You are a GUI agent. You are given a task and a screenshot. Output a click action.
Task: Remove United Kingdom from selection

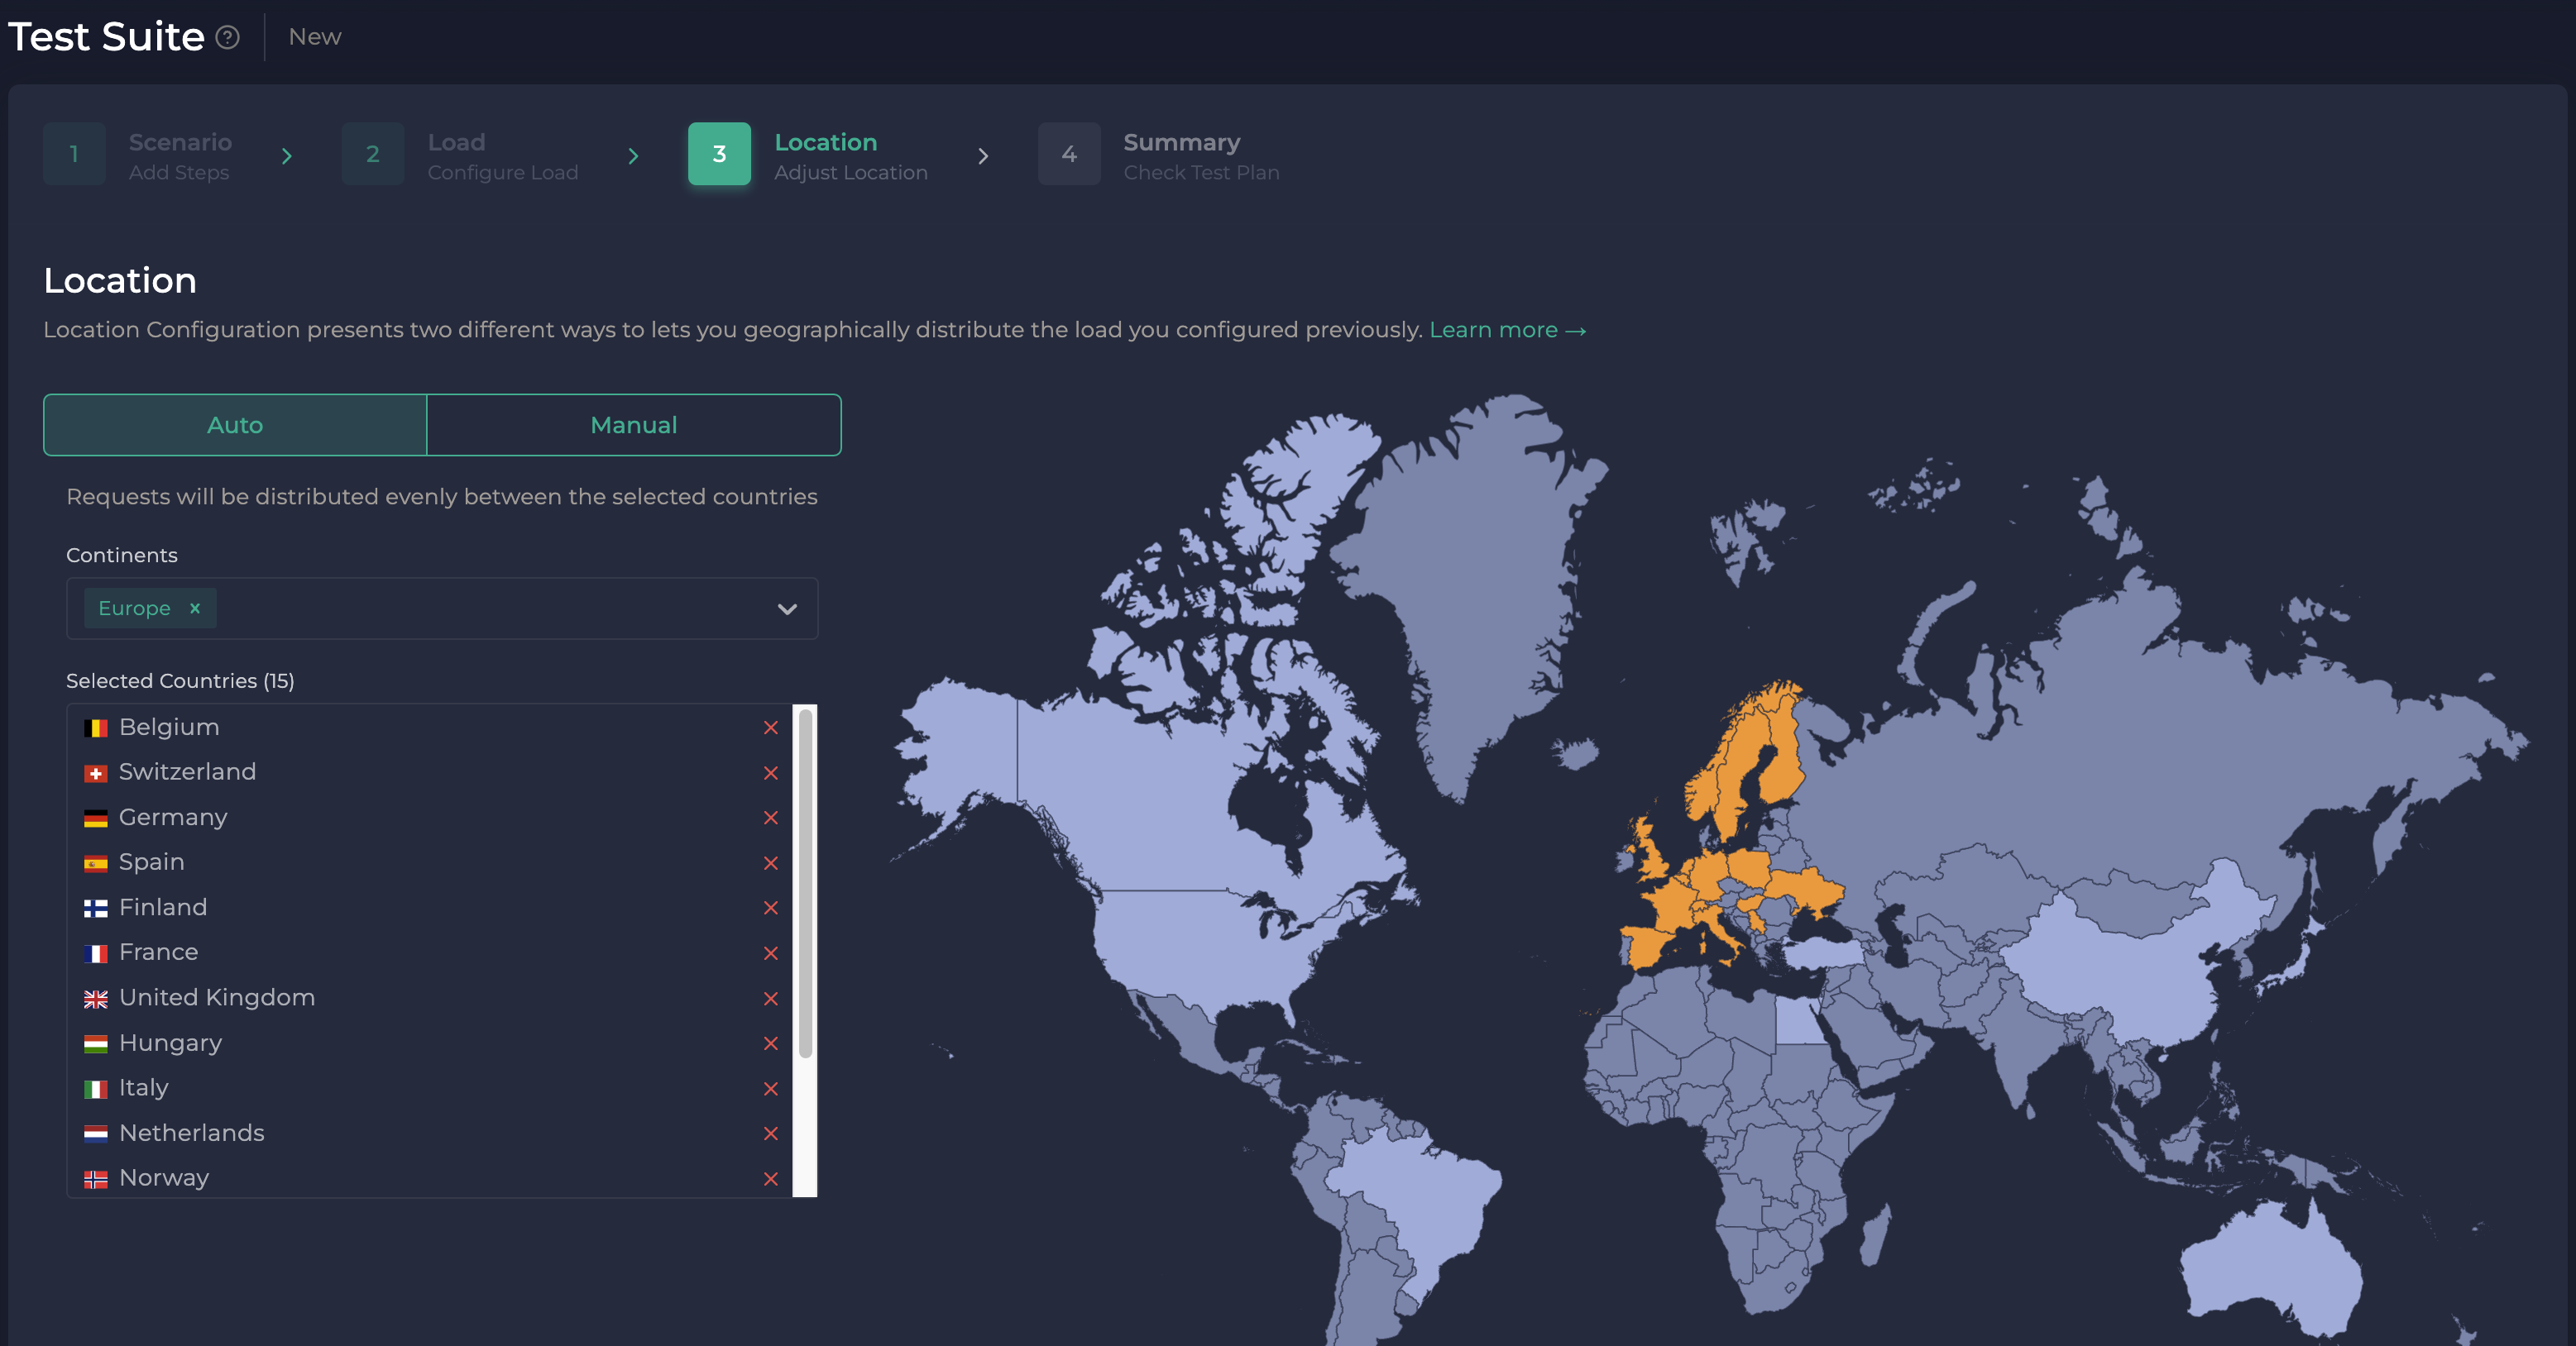pos(770,998)
